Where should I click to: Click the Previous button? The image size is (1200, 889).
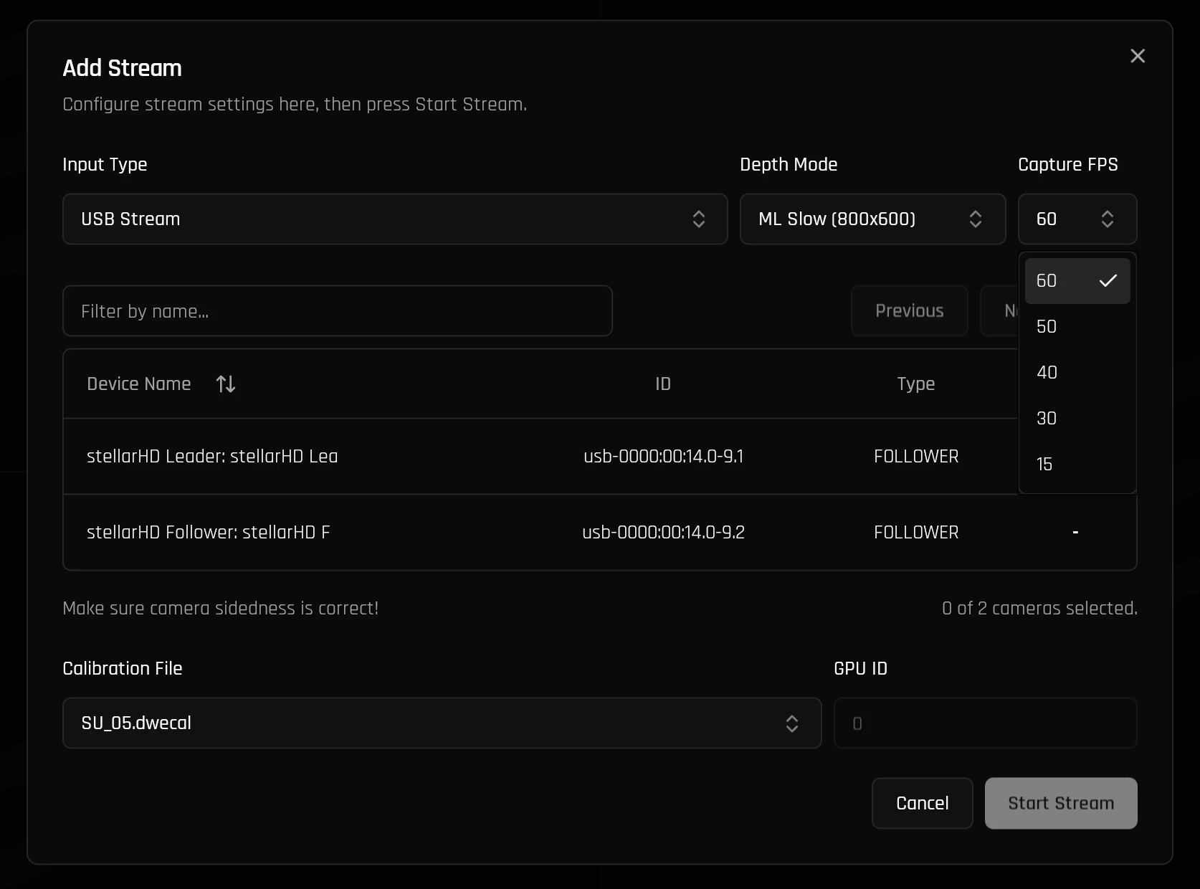pos(909,310)
